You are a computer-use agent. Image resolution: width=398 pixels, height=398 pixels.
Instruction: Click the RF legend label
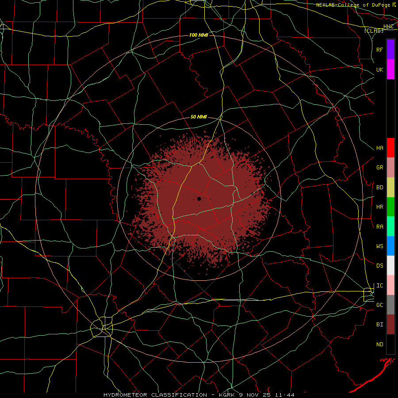pos(380,50)
